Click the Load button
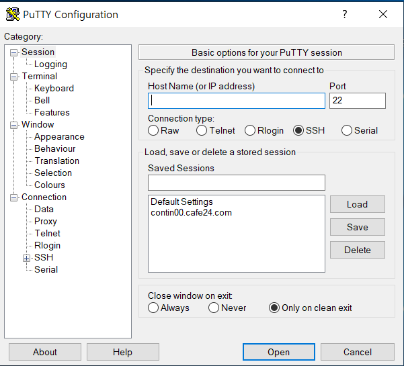This screenshot has width=404, height=366. pyautogui.click(x=358, y=204)
